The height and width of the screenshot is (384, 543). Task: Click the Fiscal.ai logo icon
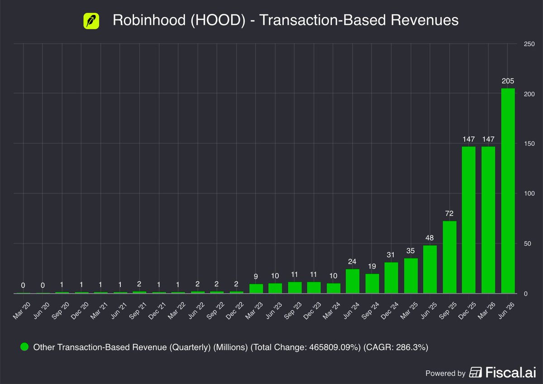476,373
